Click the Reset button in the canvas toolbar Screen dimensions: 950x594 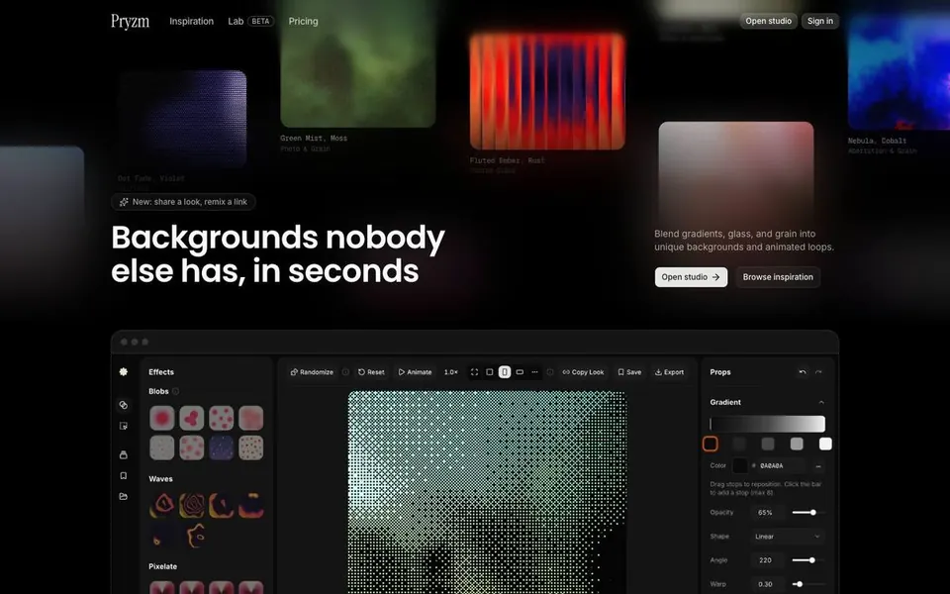[371, 372]
